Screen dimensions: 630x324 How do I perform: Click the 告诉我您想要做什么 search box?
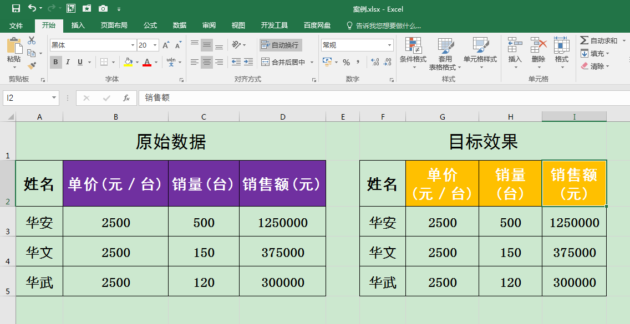[x=384, y=25]
